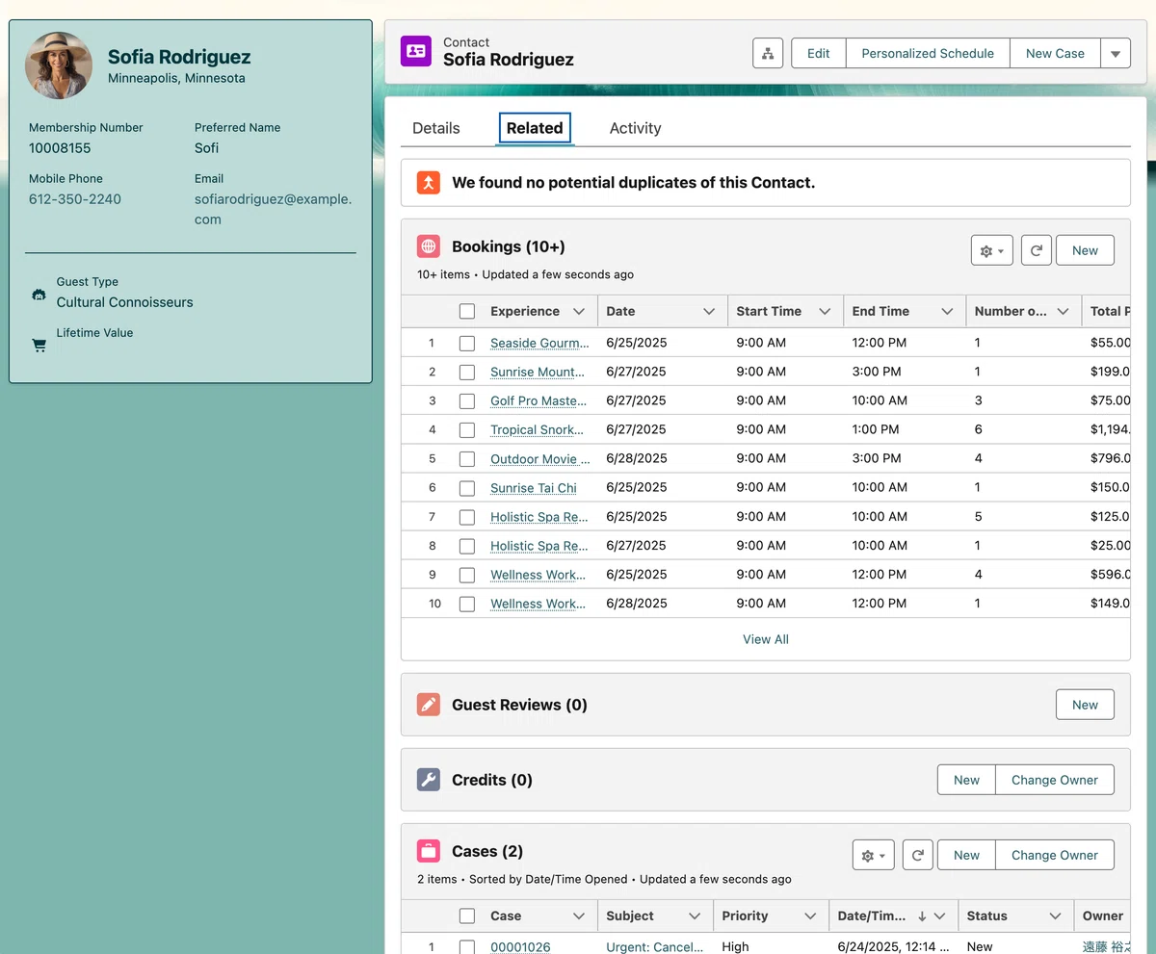Click Sofia Rodriguez's profile photo

[59, 65]
